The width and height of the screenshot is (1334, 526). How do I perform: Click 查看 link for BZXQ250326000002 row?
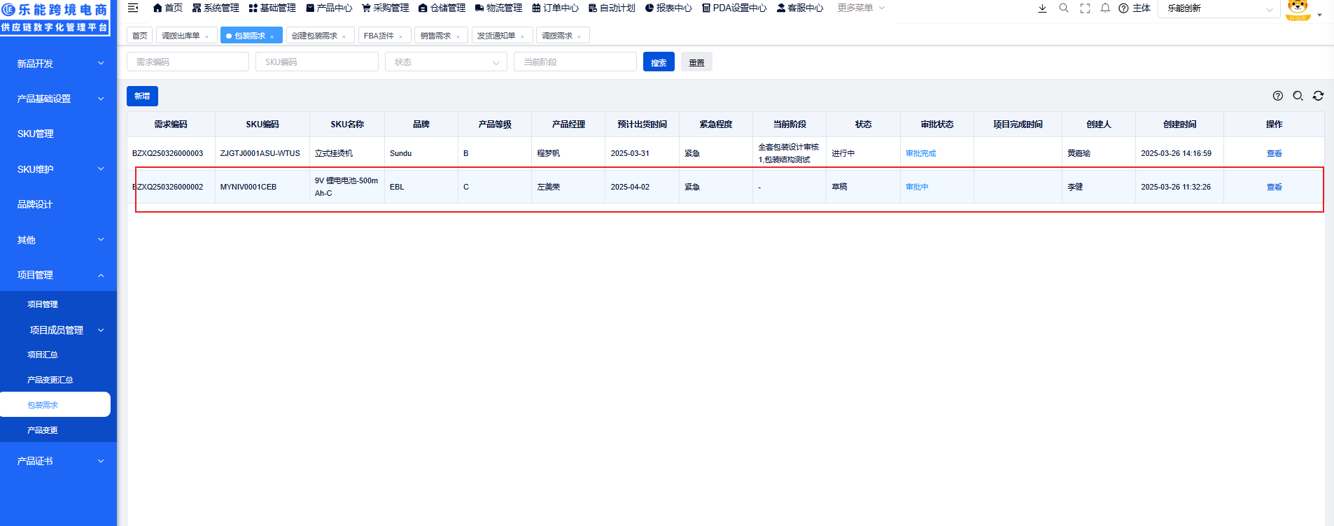pos(1274,187)
